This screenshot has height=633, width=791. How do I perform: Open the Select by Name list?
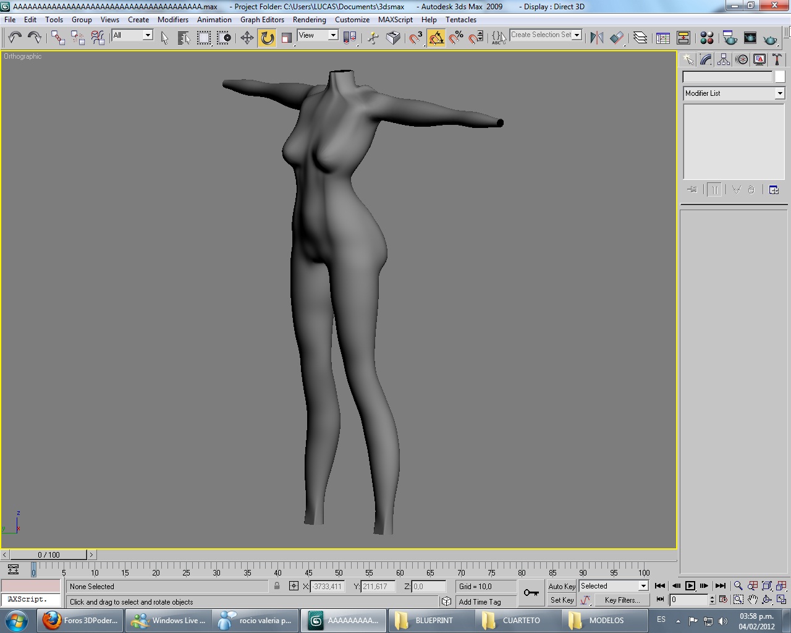pos(184,38)
